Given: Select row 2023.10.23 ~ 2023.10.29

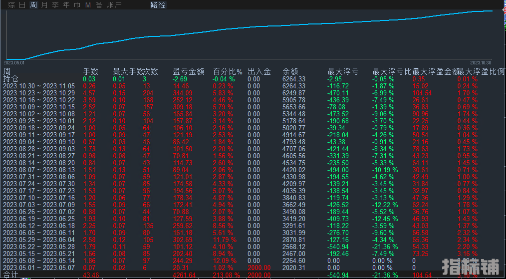Looking at the screenshot, I should click(x=39, y=93).
